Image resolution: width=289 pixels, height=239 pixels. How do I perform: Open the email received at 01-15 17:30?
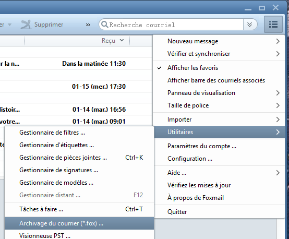coord(76,86)
